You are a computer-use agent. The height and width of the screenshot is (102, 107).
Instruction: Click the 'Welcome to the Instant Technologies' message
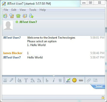pos(51,38)
